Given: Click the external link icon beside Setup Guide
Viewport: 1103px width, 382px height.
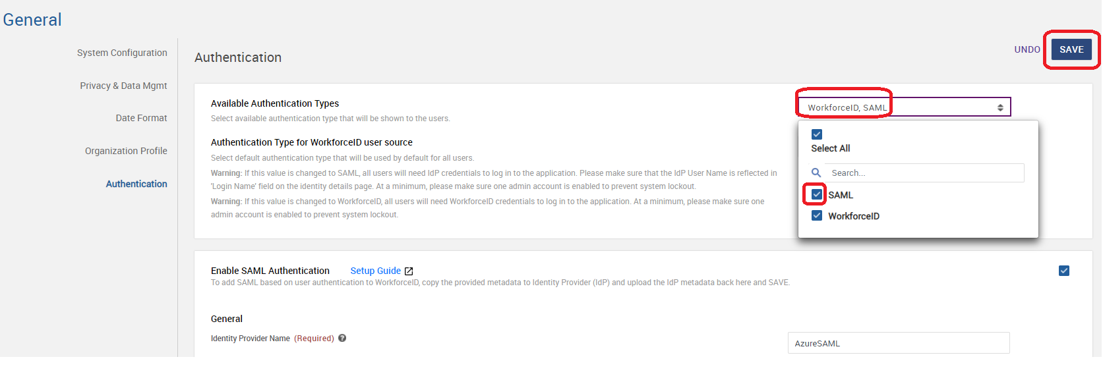Looking at the screenshot, I should click(x=409, y=271).
